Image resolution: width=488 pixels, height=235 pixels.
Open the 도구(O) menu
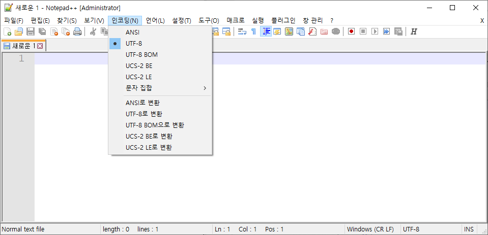click(x=209, y=21)
